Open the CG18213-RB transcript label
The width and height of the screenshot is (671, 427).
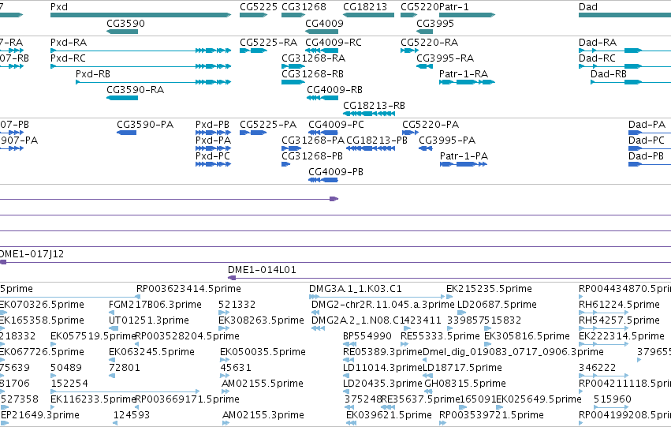click(374, 106)
